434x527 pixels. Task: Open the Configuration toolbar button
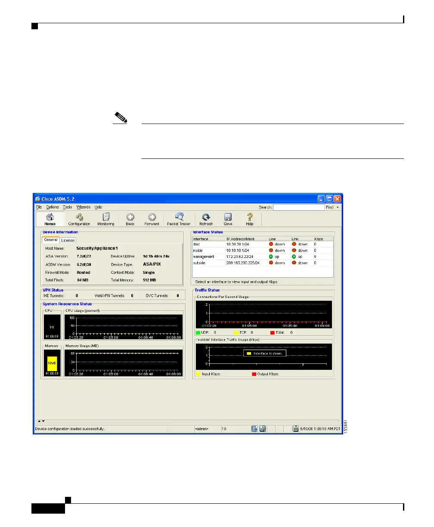pos(79,219)
